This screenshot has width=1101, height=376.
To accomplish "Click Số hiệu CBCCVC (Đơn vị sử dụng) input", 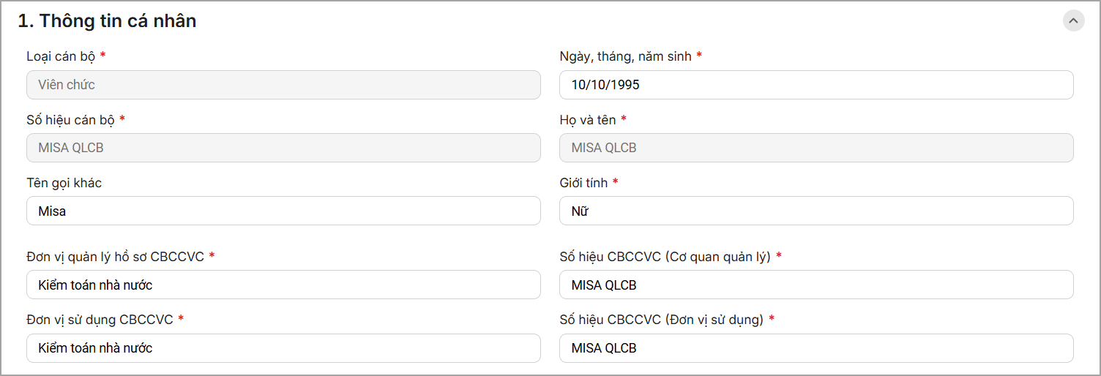I will (816, 348).
